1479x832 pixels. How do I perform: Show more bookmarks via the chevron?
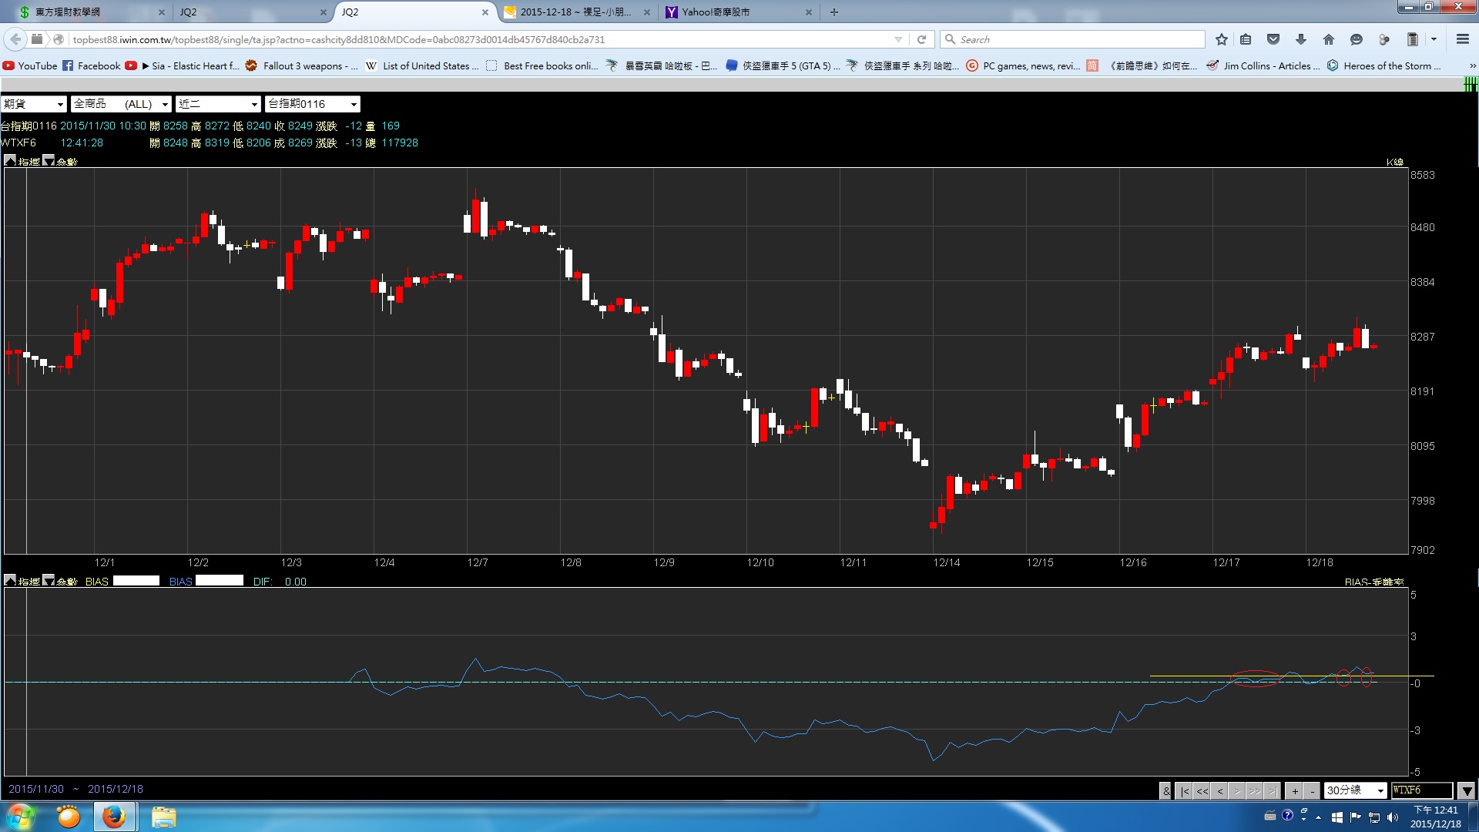coord(1472,66)
